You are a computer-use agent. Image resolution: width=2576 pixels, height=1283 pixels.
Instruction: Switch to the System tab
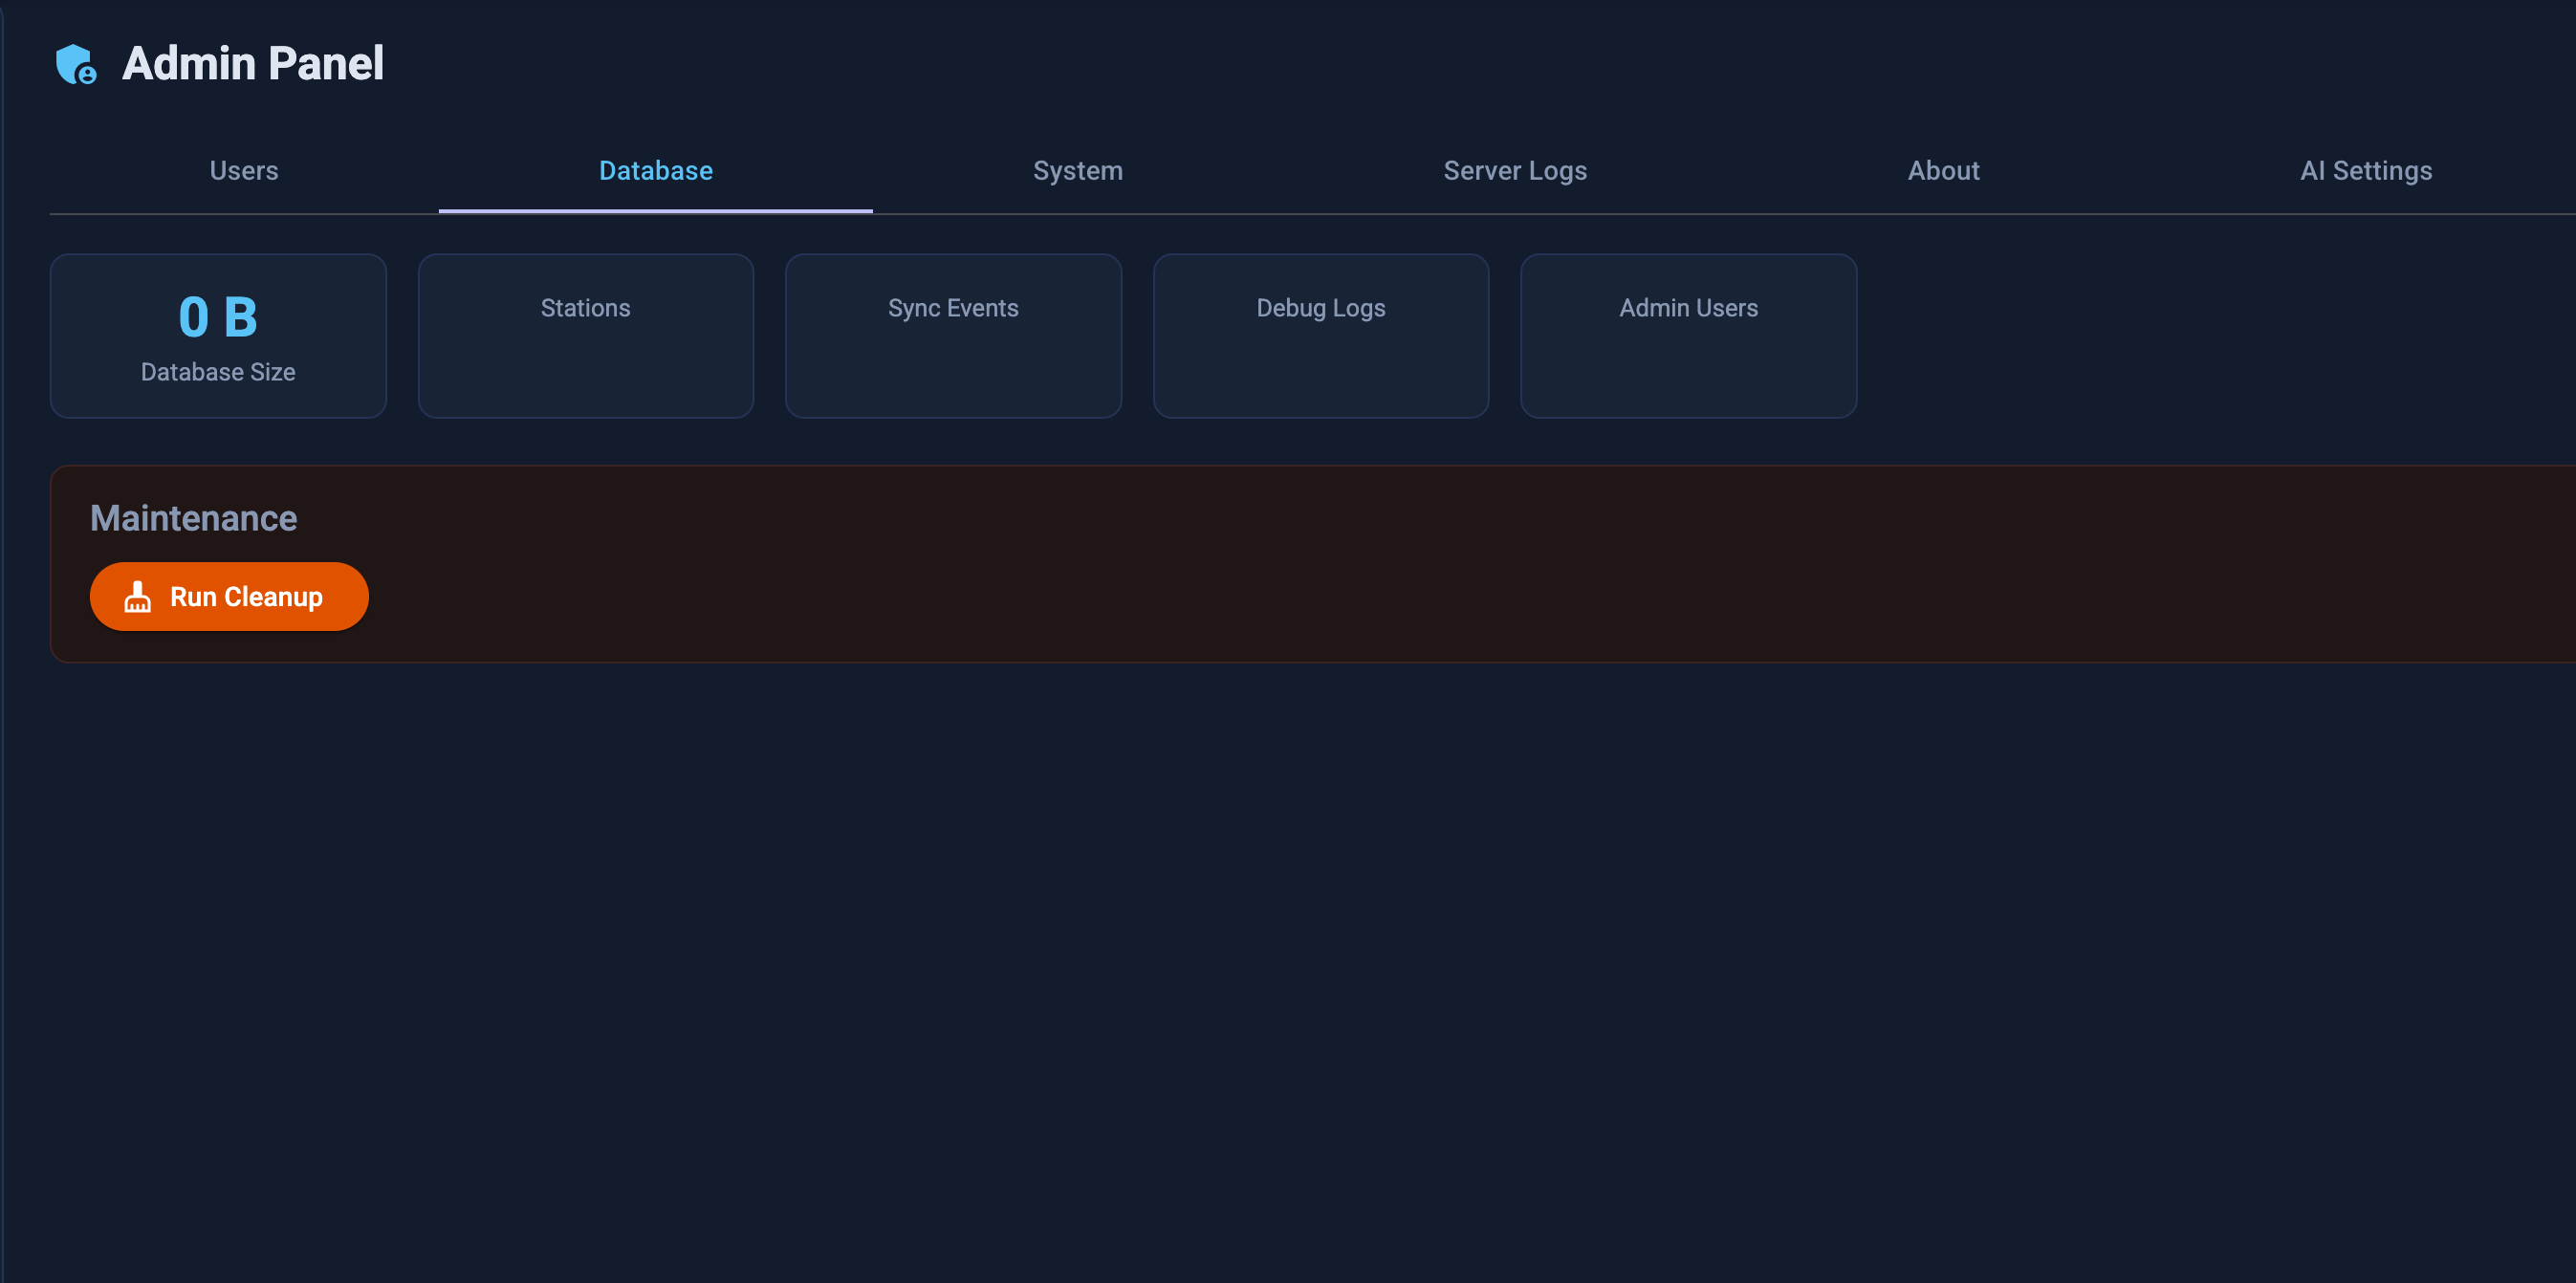tap(1078, 171)
